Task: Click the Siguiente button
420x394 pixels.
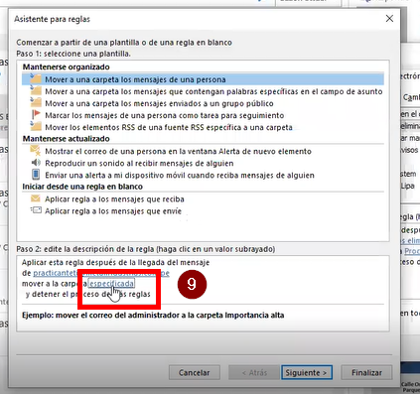Action: [307, 372]
